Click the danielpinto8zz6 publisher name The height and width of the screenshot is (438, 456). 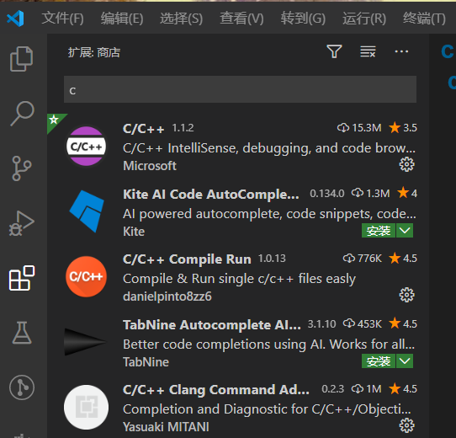pyautogui.click(x=167, y=296)
